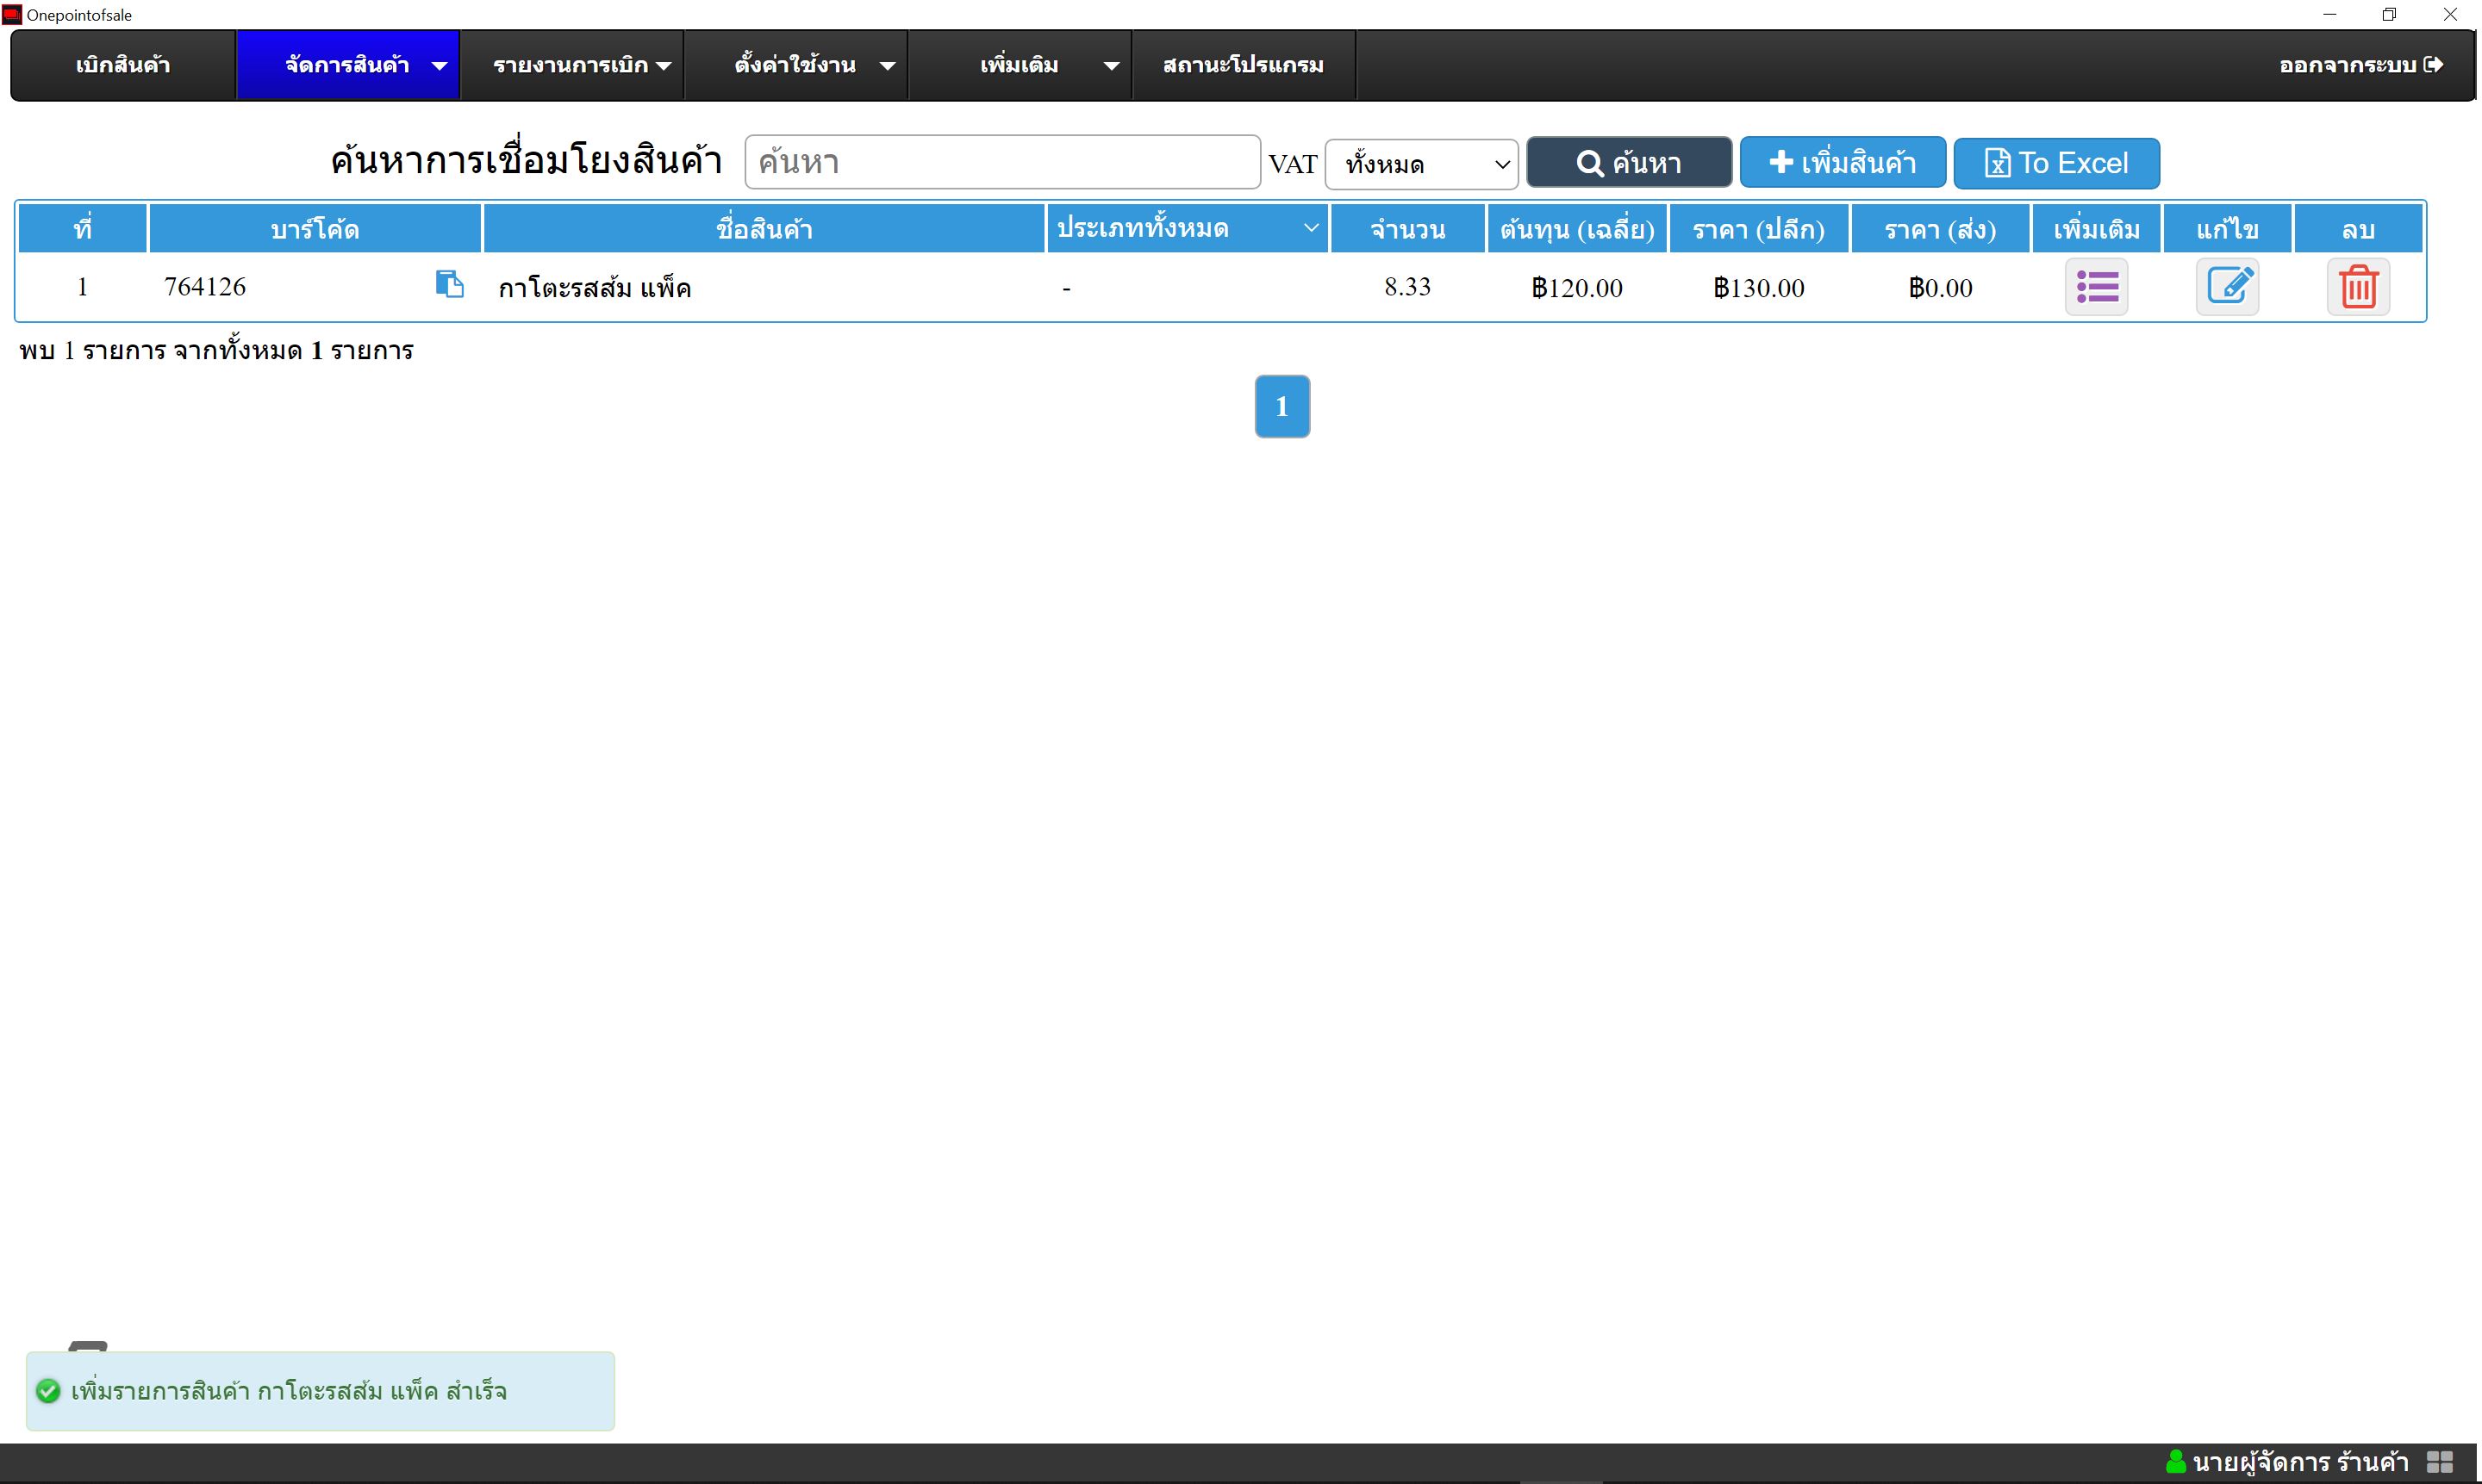Open the ประเภททั้งหมด column filter dropdown

pos(1188,228)
